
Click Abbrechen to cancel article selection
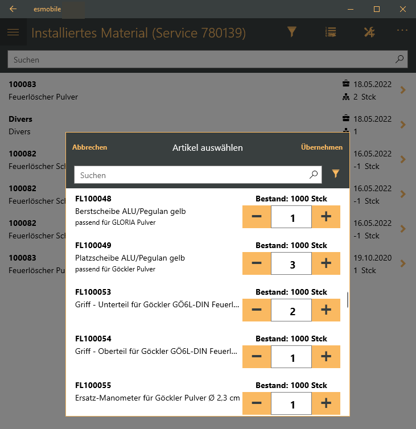tap(89, 147)
